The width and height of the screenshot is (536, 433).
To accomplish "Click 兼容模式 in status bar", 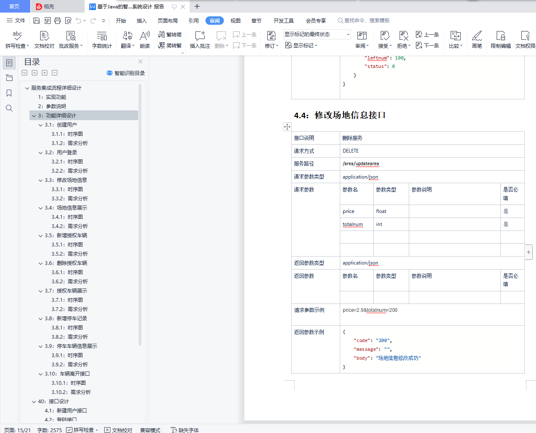I will [x=150, y=430].
